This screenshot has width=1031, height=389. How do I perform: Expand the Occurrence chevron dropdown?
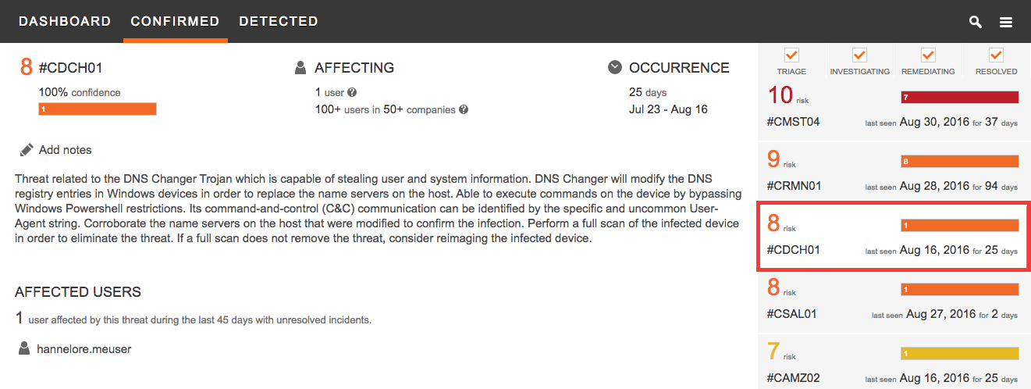point(615,68)
